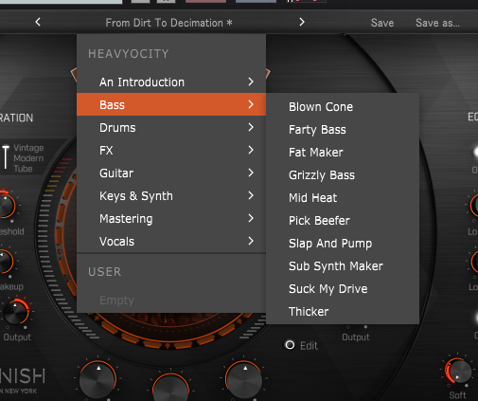Click the Threshold knob

(6, 206)
